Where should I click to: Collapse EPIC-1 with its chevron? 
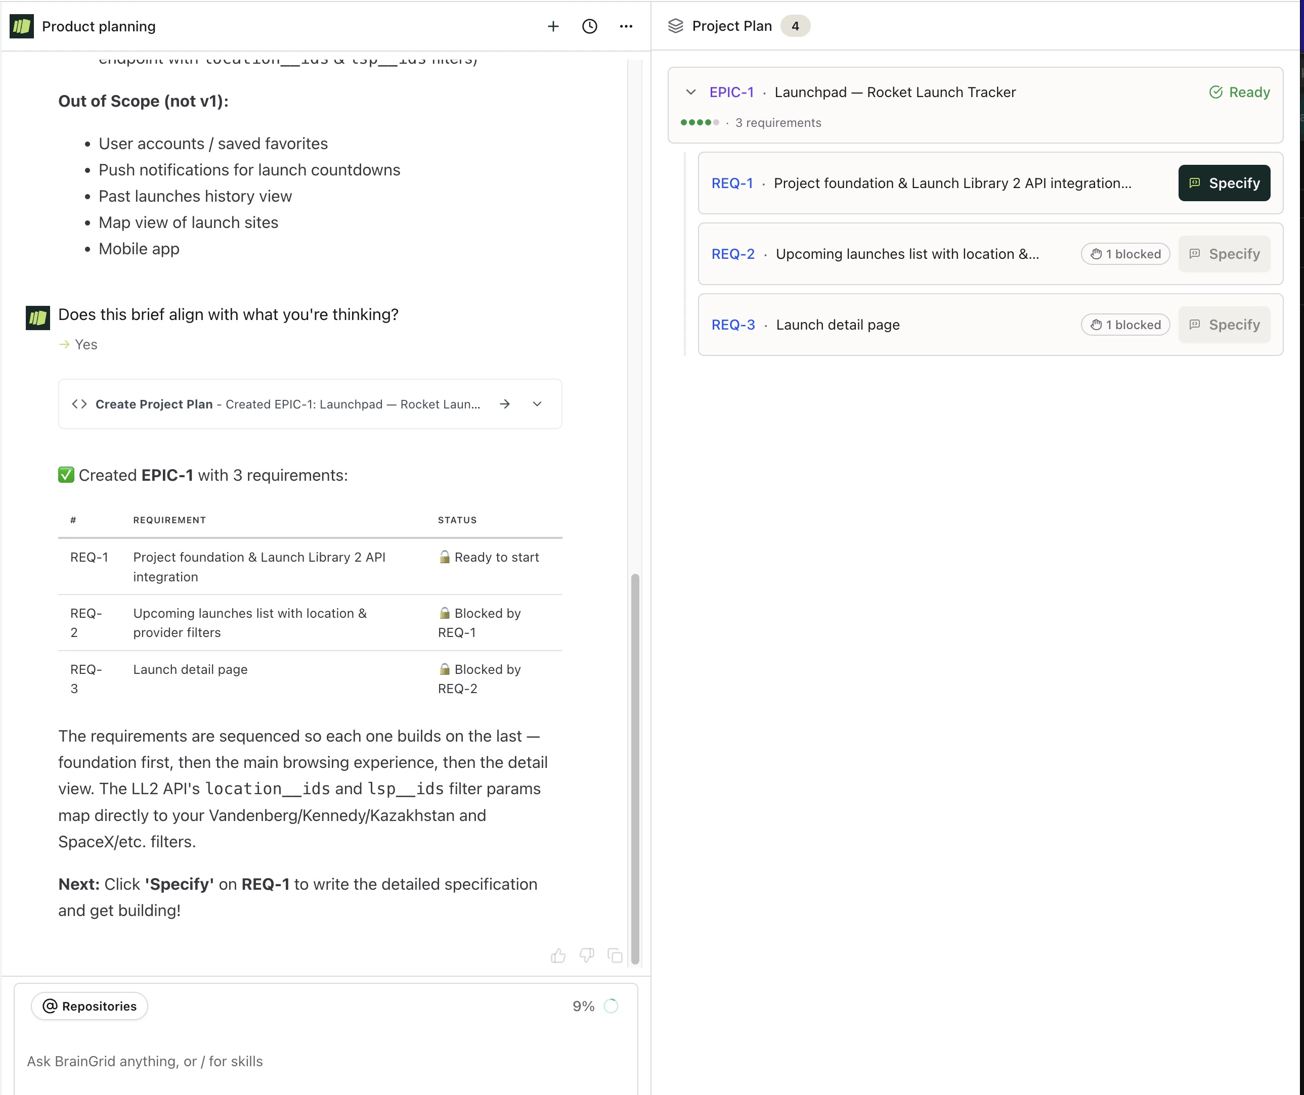pyautogui.click(x=691, y=92)
